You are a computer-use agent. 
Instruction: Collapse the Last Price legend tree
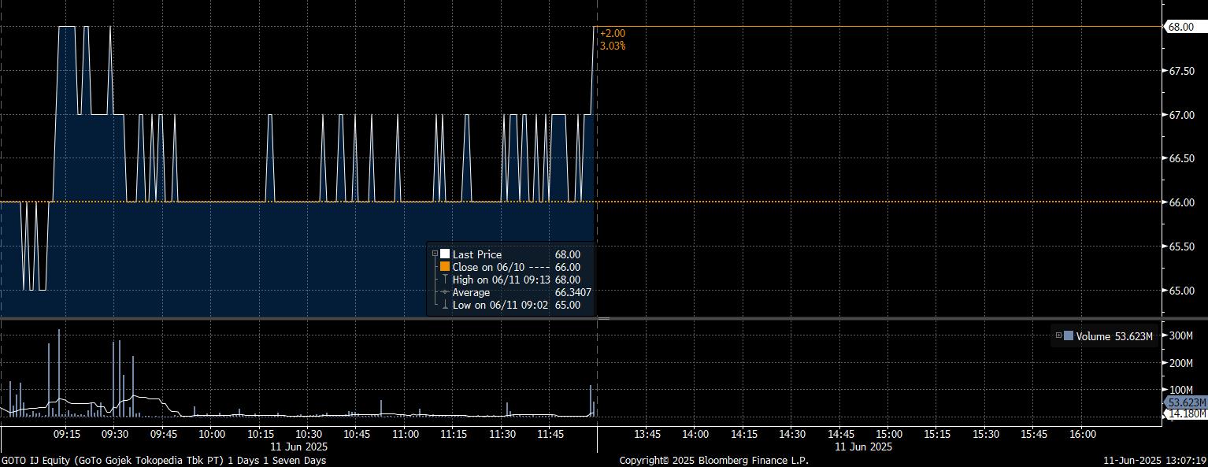pos(434,254)
